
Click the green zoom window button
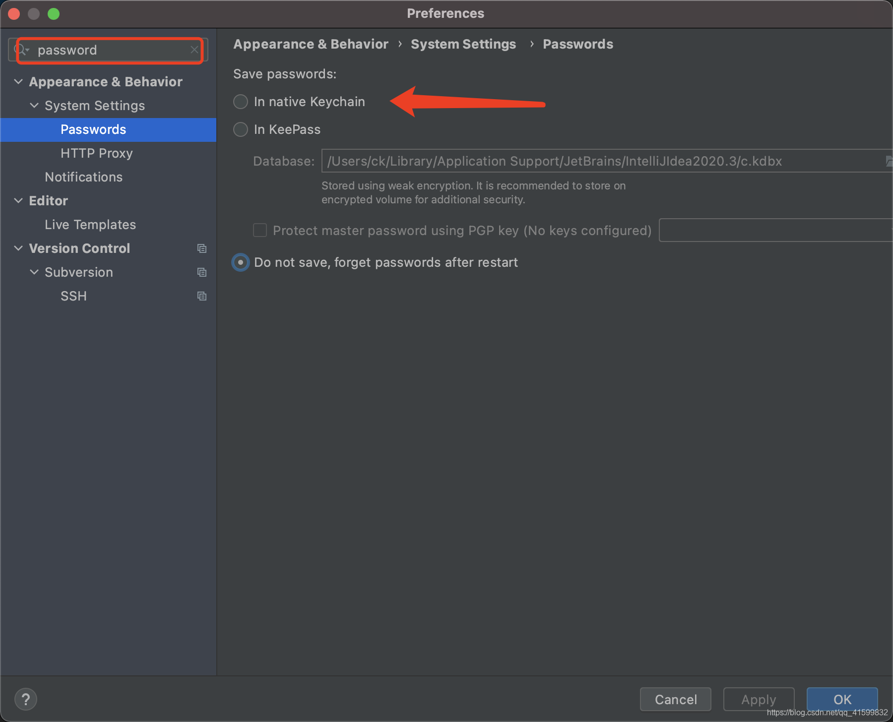pos(54,14)
